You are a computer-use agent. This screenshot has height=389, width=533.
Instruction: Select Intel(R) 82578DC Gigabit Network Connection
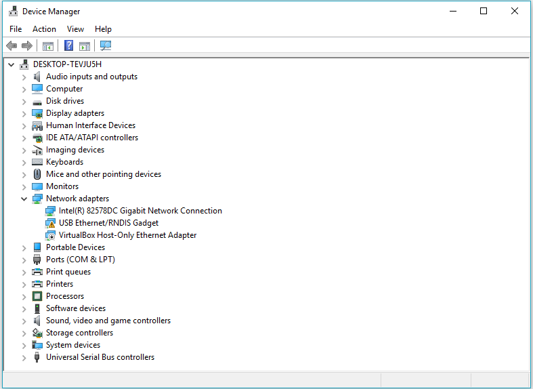(x=140, y=211)
